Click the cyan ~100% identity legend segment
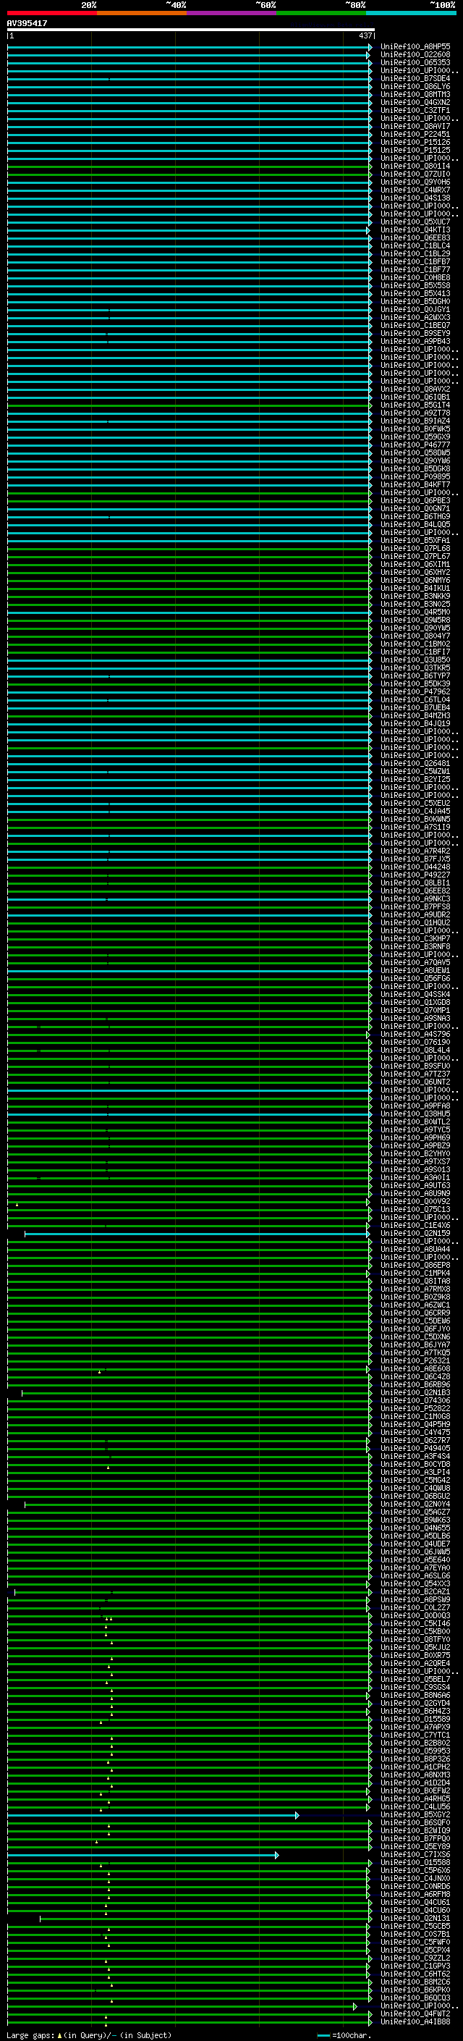463x2041 pixels. click(x=412, y=13)
